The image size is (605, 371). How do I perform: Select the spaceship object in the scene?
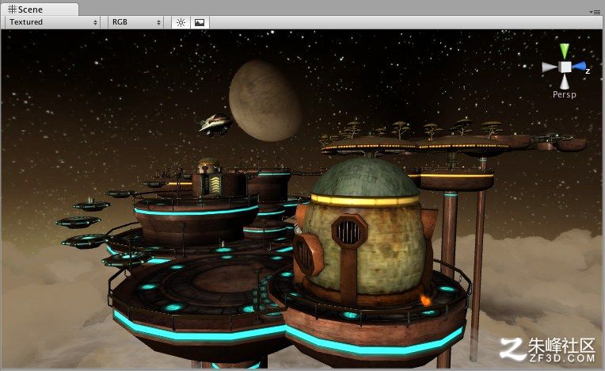[x=215, y=124]
